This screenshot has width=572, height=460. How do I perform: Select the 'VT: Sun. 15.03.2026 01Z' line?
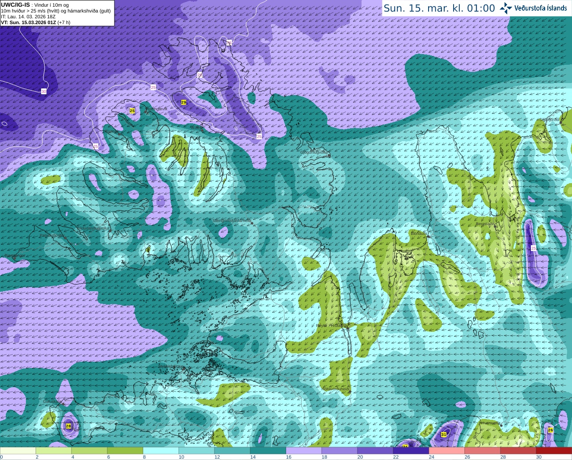[28, 22]
